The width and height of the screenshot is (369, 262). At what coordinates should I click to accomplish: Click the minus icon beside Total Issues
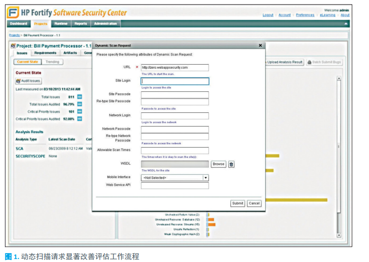(80, 97)
